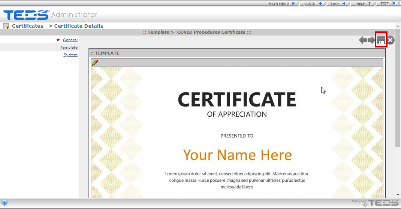Open the MAIN MENU in top bar

[x=281, y=3]
